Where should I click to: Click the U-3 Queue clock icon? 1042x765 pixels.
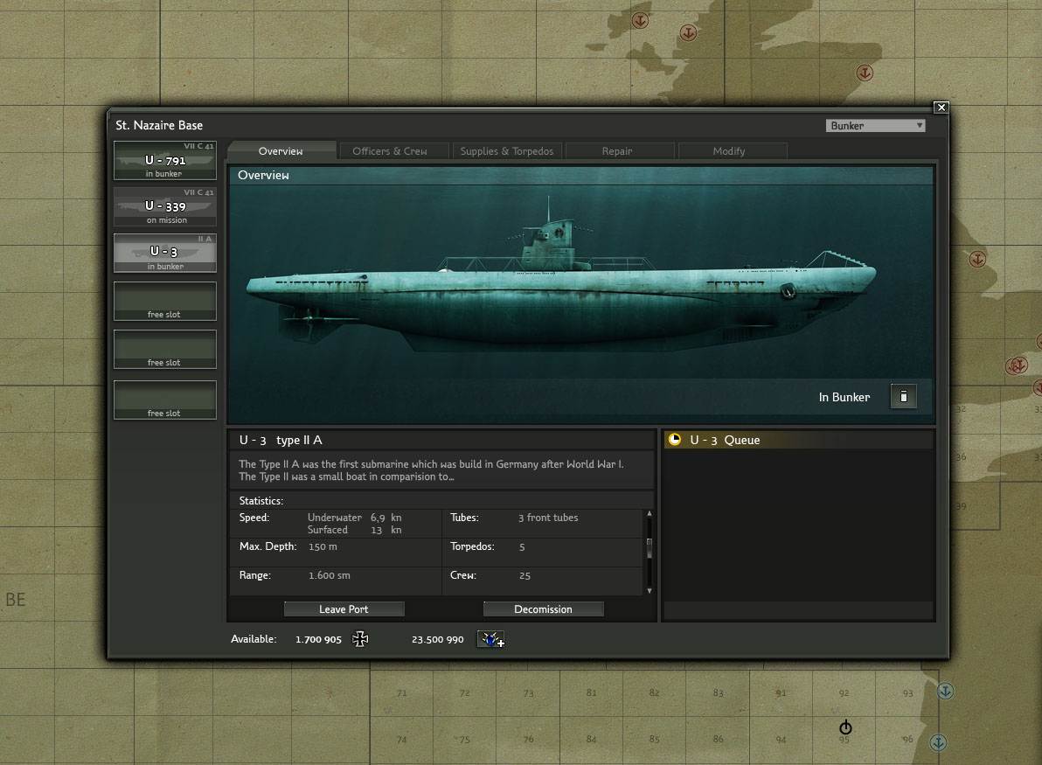tap(674, 440)
